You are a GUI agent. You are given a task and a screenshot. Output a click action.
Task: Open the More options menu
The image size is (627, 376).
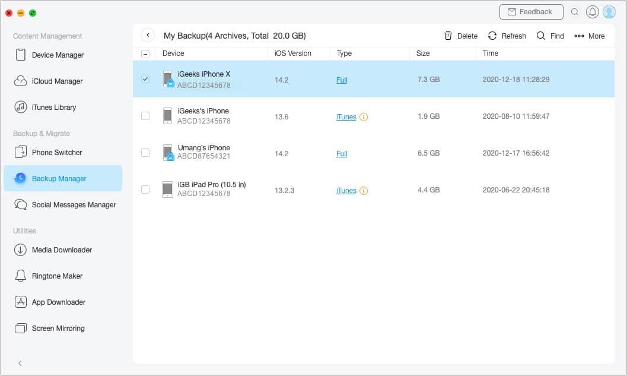590,36
